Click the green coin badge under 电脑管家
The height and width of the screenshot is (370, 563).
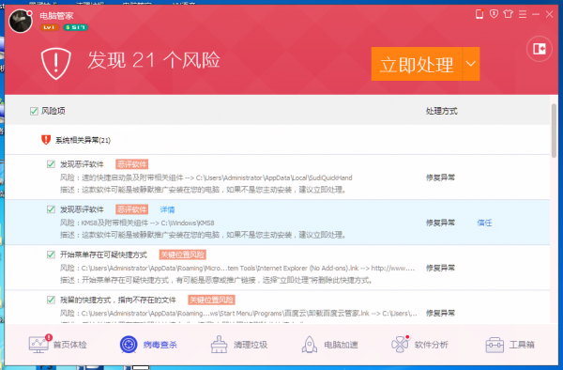click(x=75, y=27)
